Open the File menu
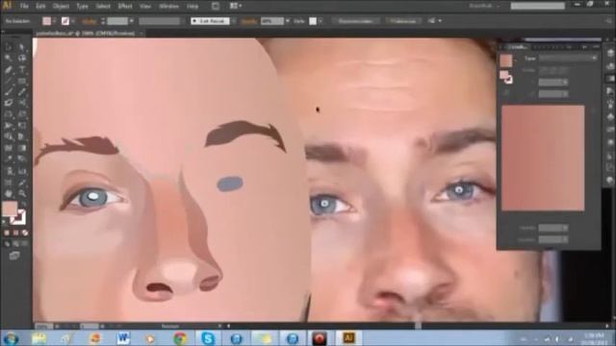 tap(24, 7)
